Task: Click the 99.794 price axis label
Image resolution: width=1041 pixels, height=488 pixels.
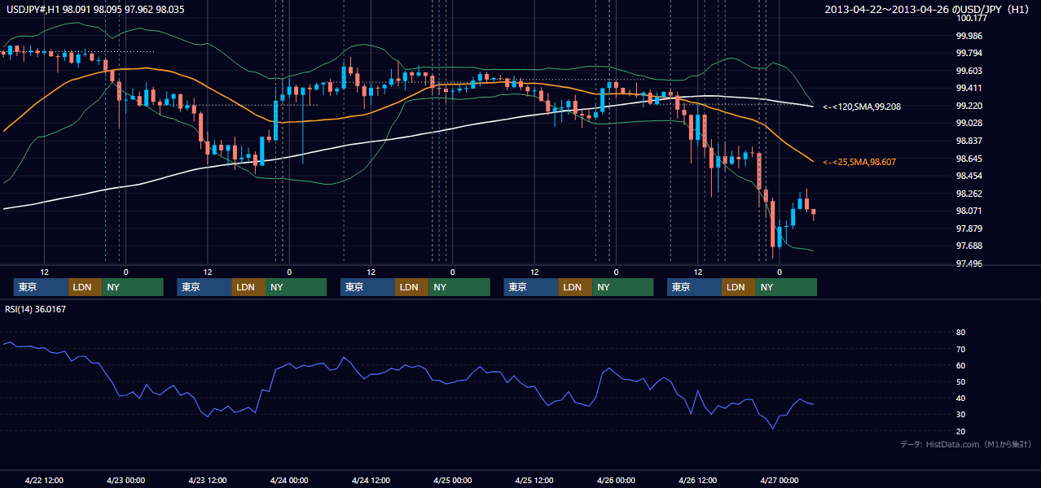Action: tap(969, 54)
